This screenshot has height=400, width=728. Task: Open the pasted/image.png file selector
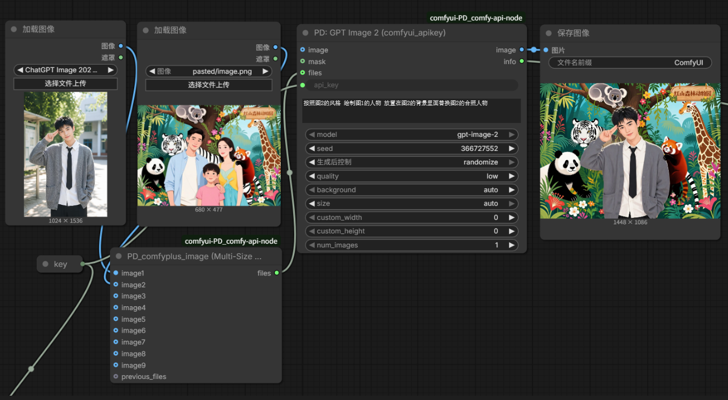pyautogui.click(x=209, y=71)
